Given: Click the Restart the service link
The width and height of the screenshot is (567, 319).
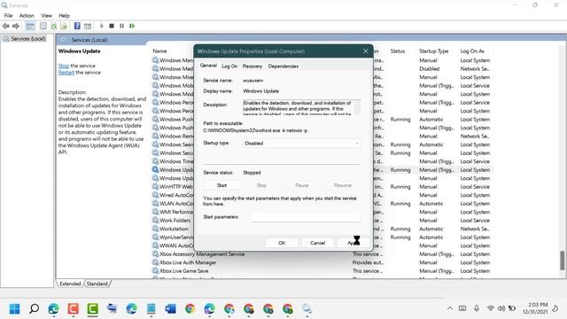Looking at the screenshot, I should [66, 73].
